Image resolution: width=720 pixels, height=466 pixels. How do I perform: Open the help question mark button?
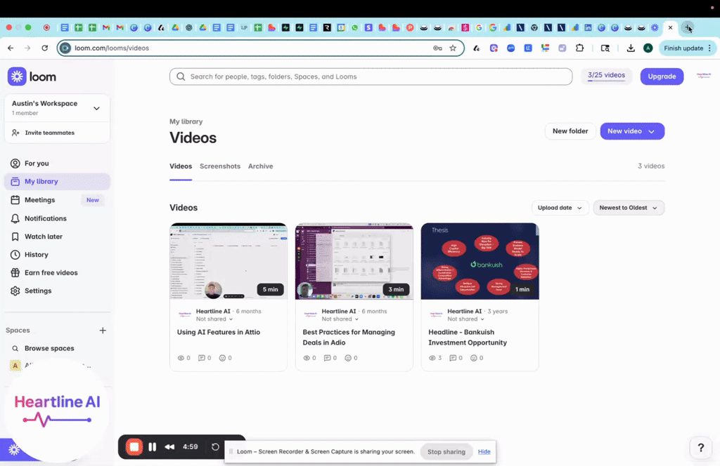click(701, 448)
